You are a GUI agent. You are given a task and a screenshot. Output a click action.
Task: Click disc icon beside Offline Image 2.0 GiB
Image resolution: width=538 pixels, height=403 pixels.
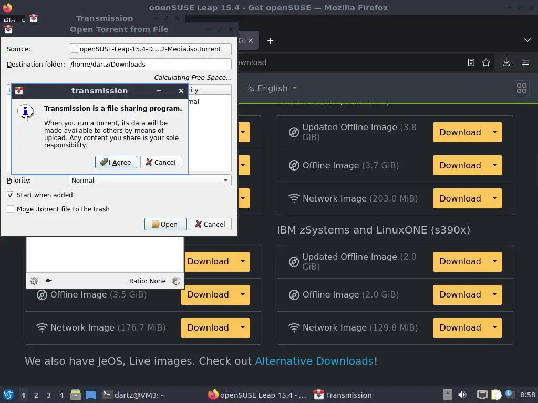point(294,295)
